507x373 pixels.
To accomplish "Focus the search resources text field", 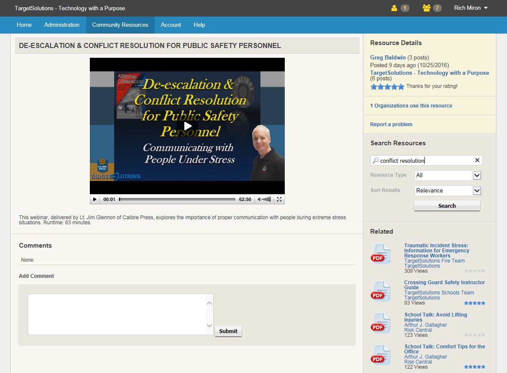I will pos(426,160).
